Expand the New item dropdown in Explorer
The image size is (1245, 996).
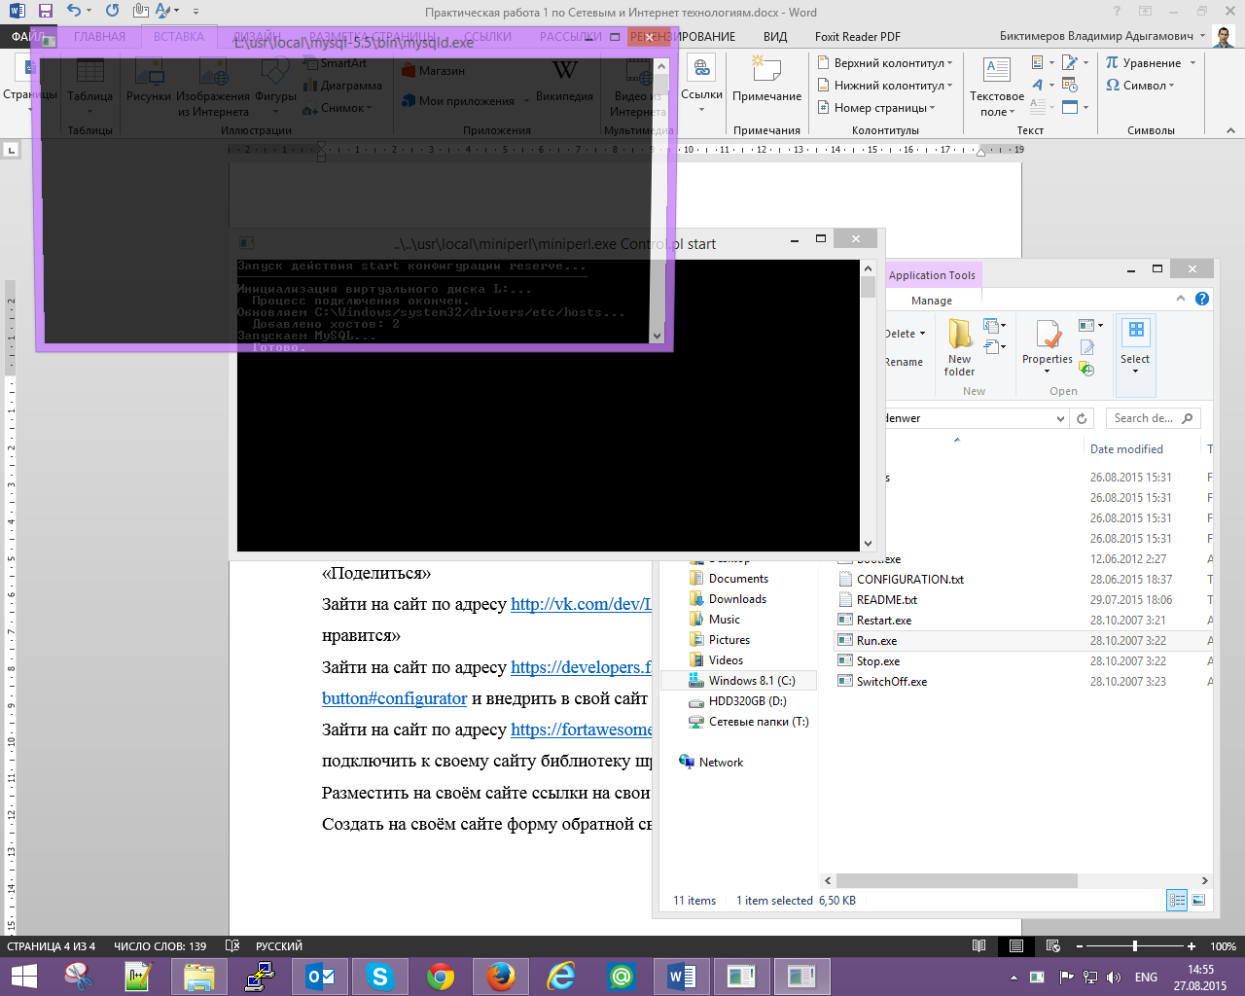tap(1003, 326)
